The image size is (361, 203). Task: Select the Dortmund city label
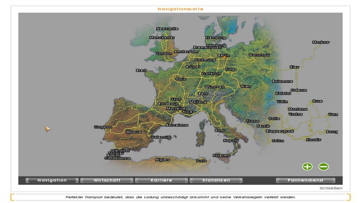pos(205,60)
